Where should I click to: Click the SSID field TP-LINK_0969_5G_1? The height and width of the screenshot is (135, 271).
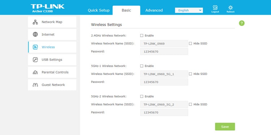coord(164,74)
